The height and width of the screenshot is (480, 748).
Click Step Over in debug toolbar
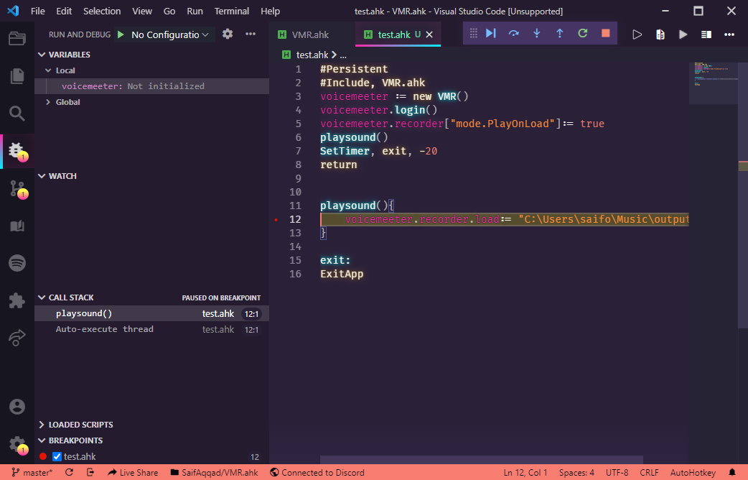pos(514,33)
